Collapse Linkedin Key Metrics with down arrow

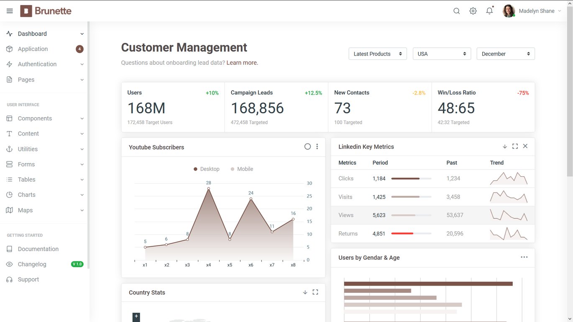[x=505, y=146]
